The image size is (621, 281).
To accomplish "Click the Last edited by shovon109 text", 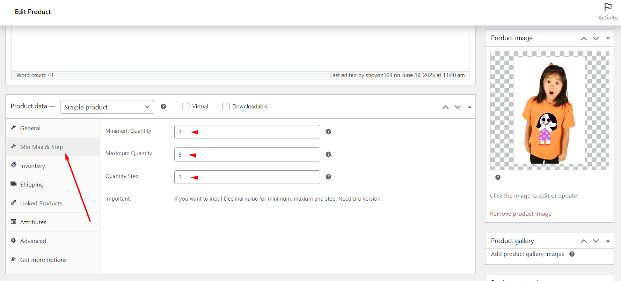I will coord(397,75).
